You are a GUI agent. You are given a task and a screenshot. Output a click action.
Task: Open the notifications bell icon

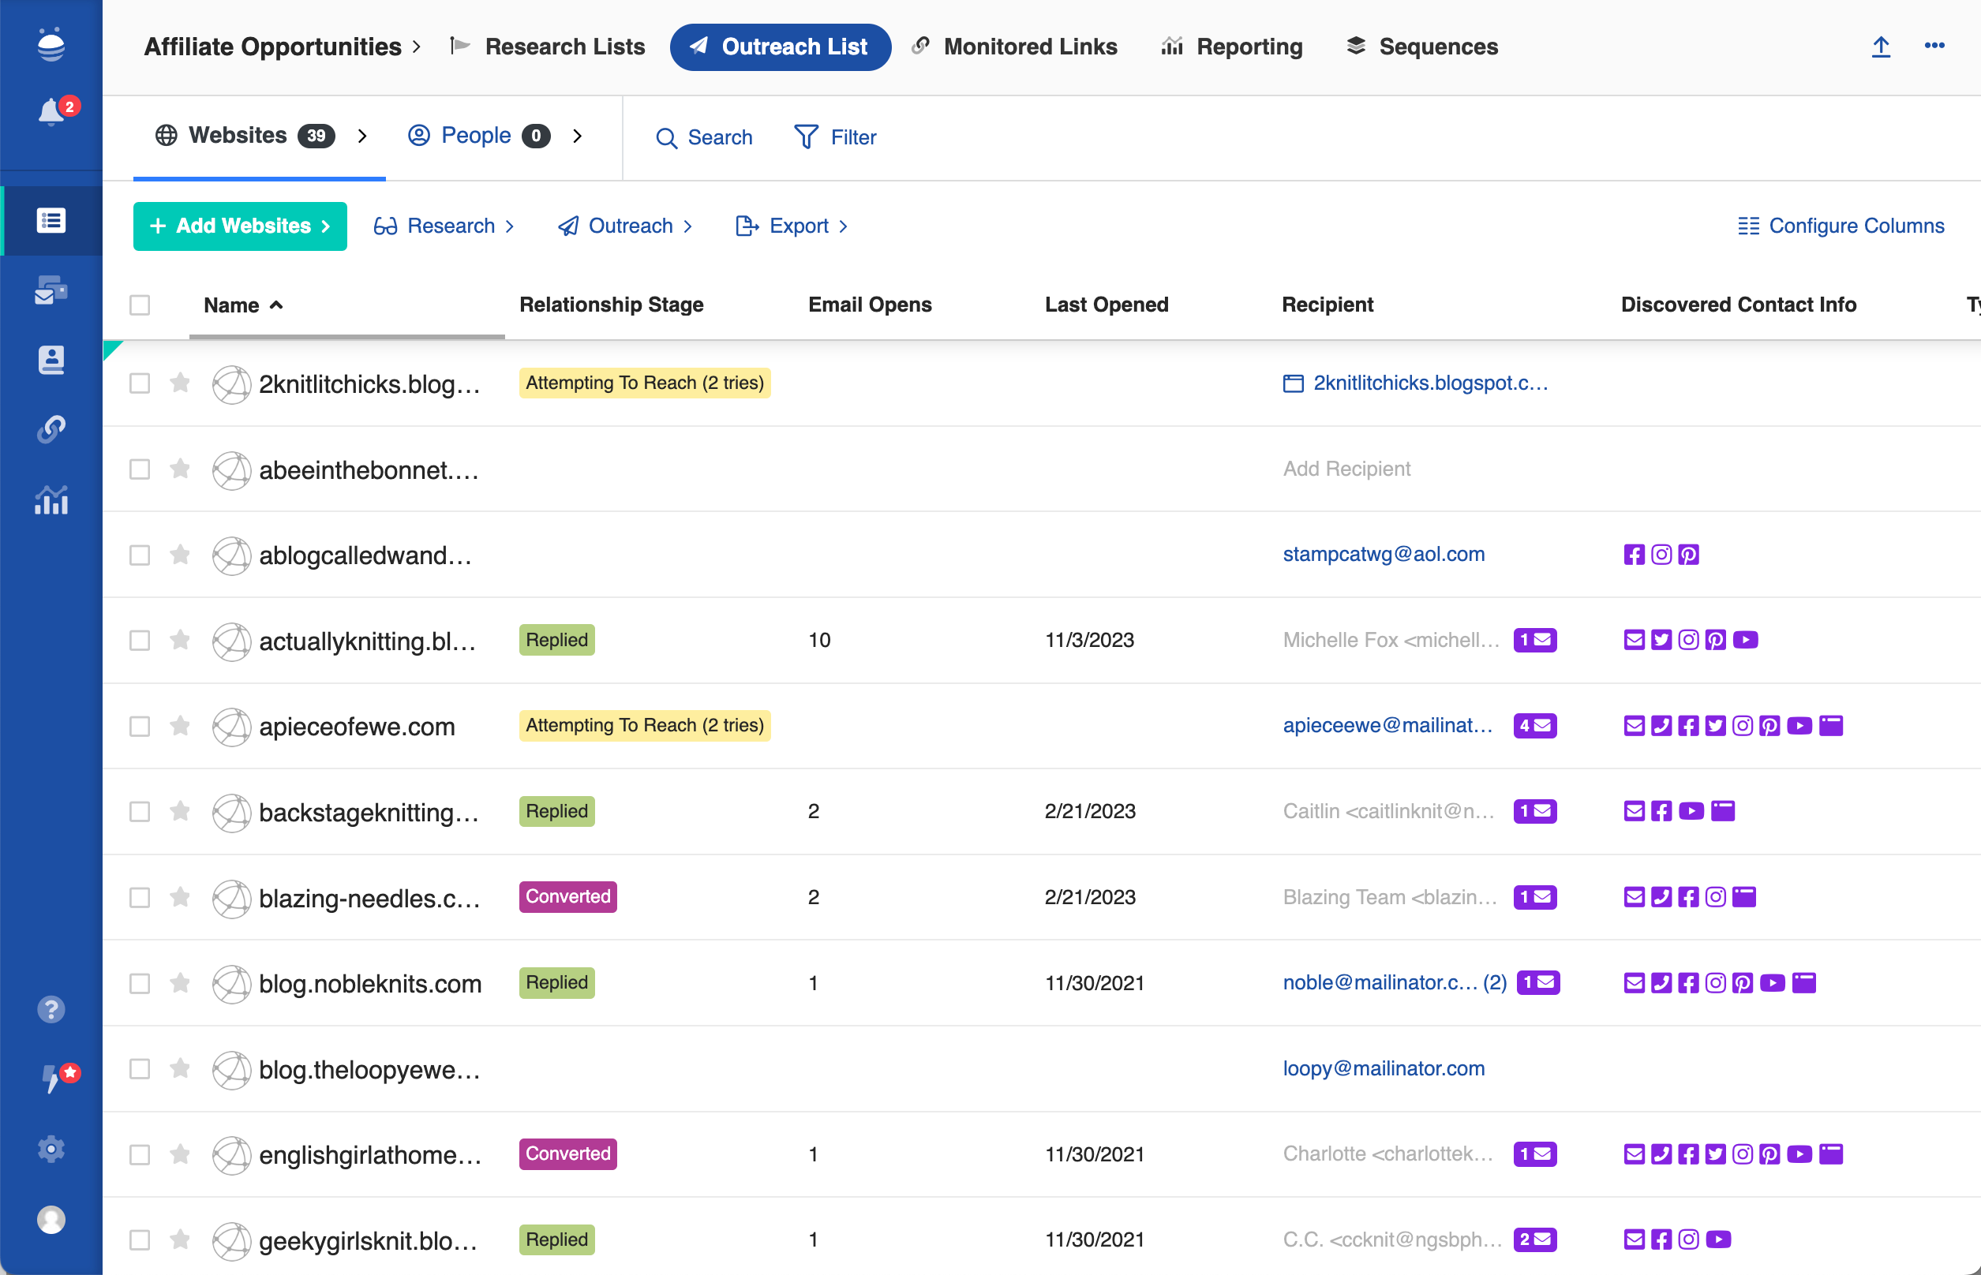tap(51, 111)
